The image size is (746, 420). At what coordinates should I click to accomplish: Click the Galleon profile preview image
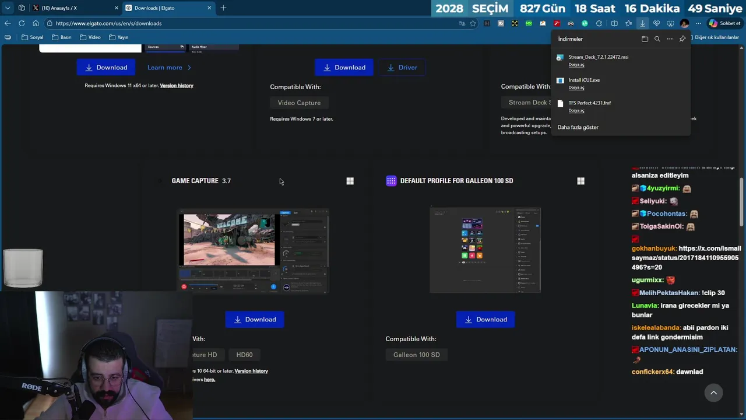point(485,250)
